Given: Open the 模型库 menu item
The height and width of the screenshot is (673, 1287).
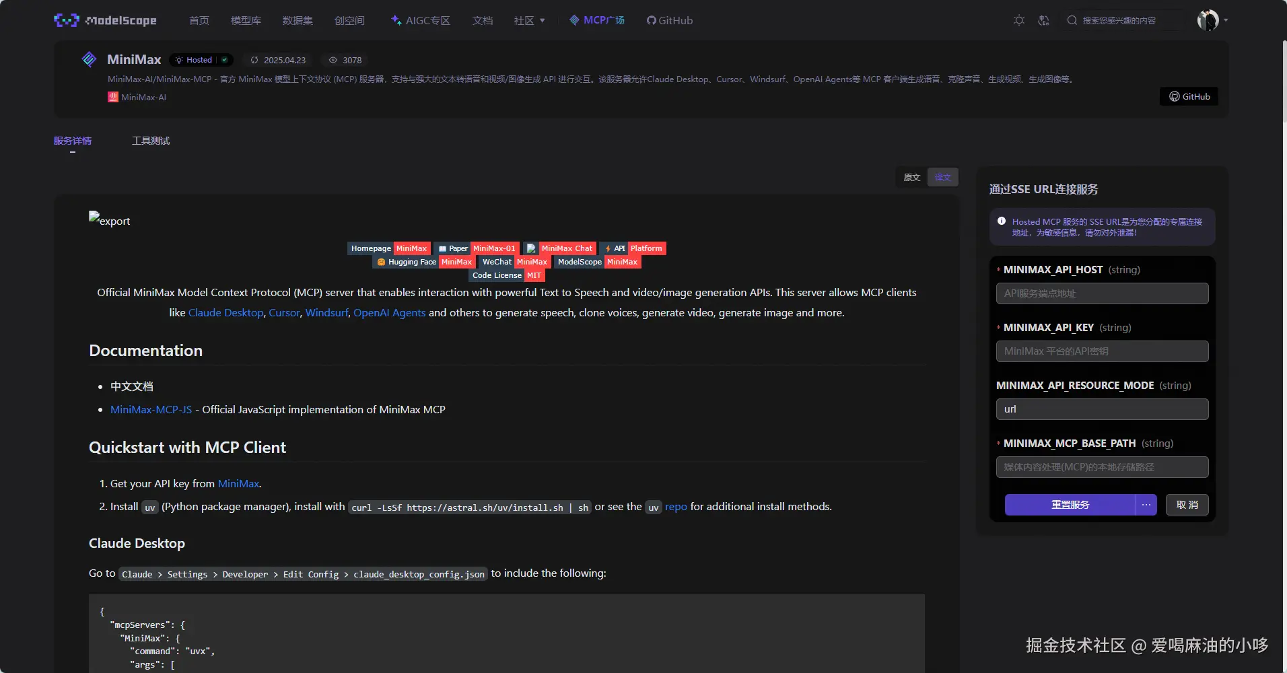Looking at the screenshot, I should 246,21.
